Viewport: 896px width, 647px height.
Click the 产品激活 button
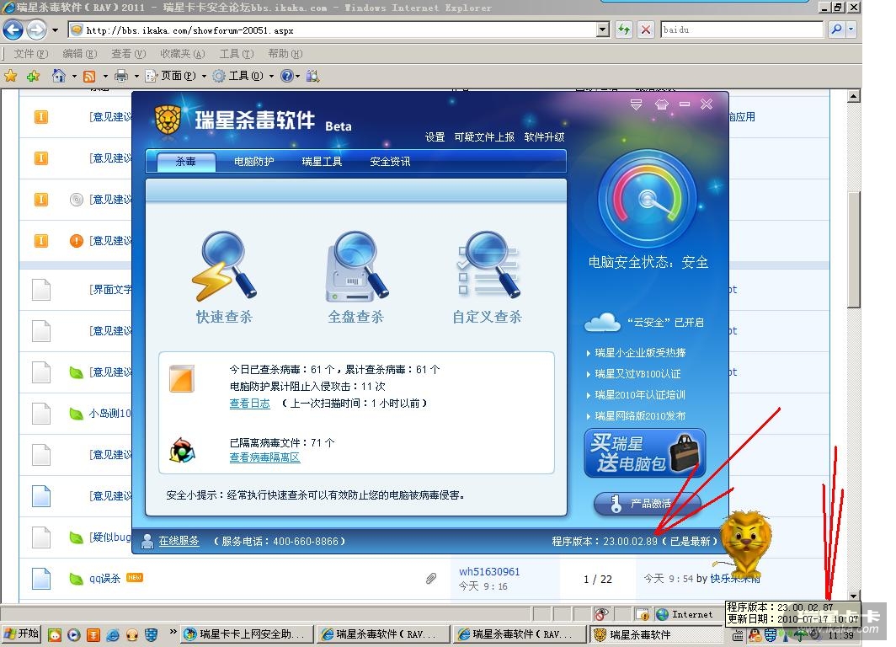click(x=646, y=503)
